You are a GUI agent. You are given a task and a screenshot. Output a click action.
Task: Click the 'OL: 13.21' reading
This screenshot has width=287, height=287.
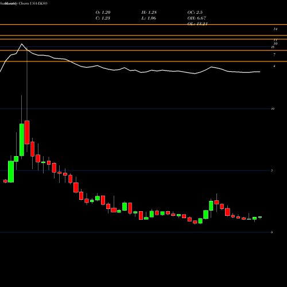(197, 24)
